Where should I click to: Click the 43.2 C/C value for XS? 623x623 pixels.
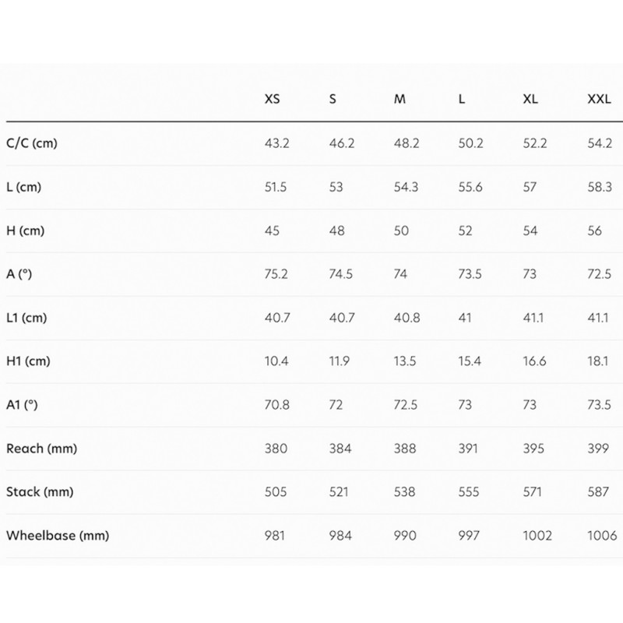click(277, 144)
